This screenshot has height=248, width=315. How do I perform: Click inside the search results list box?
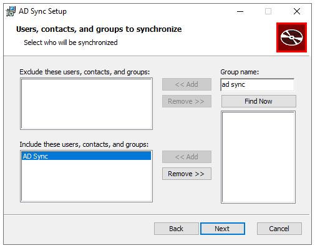(x=258, y=157)
